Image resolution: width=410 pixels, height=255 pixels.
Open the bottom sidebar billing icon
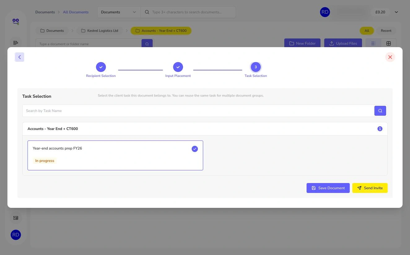tap(16, 218)
